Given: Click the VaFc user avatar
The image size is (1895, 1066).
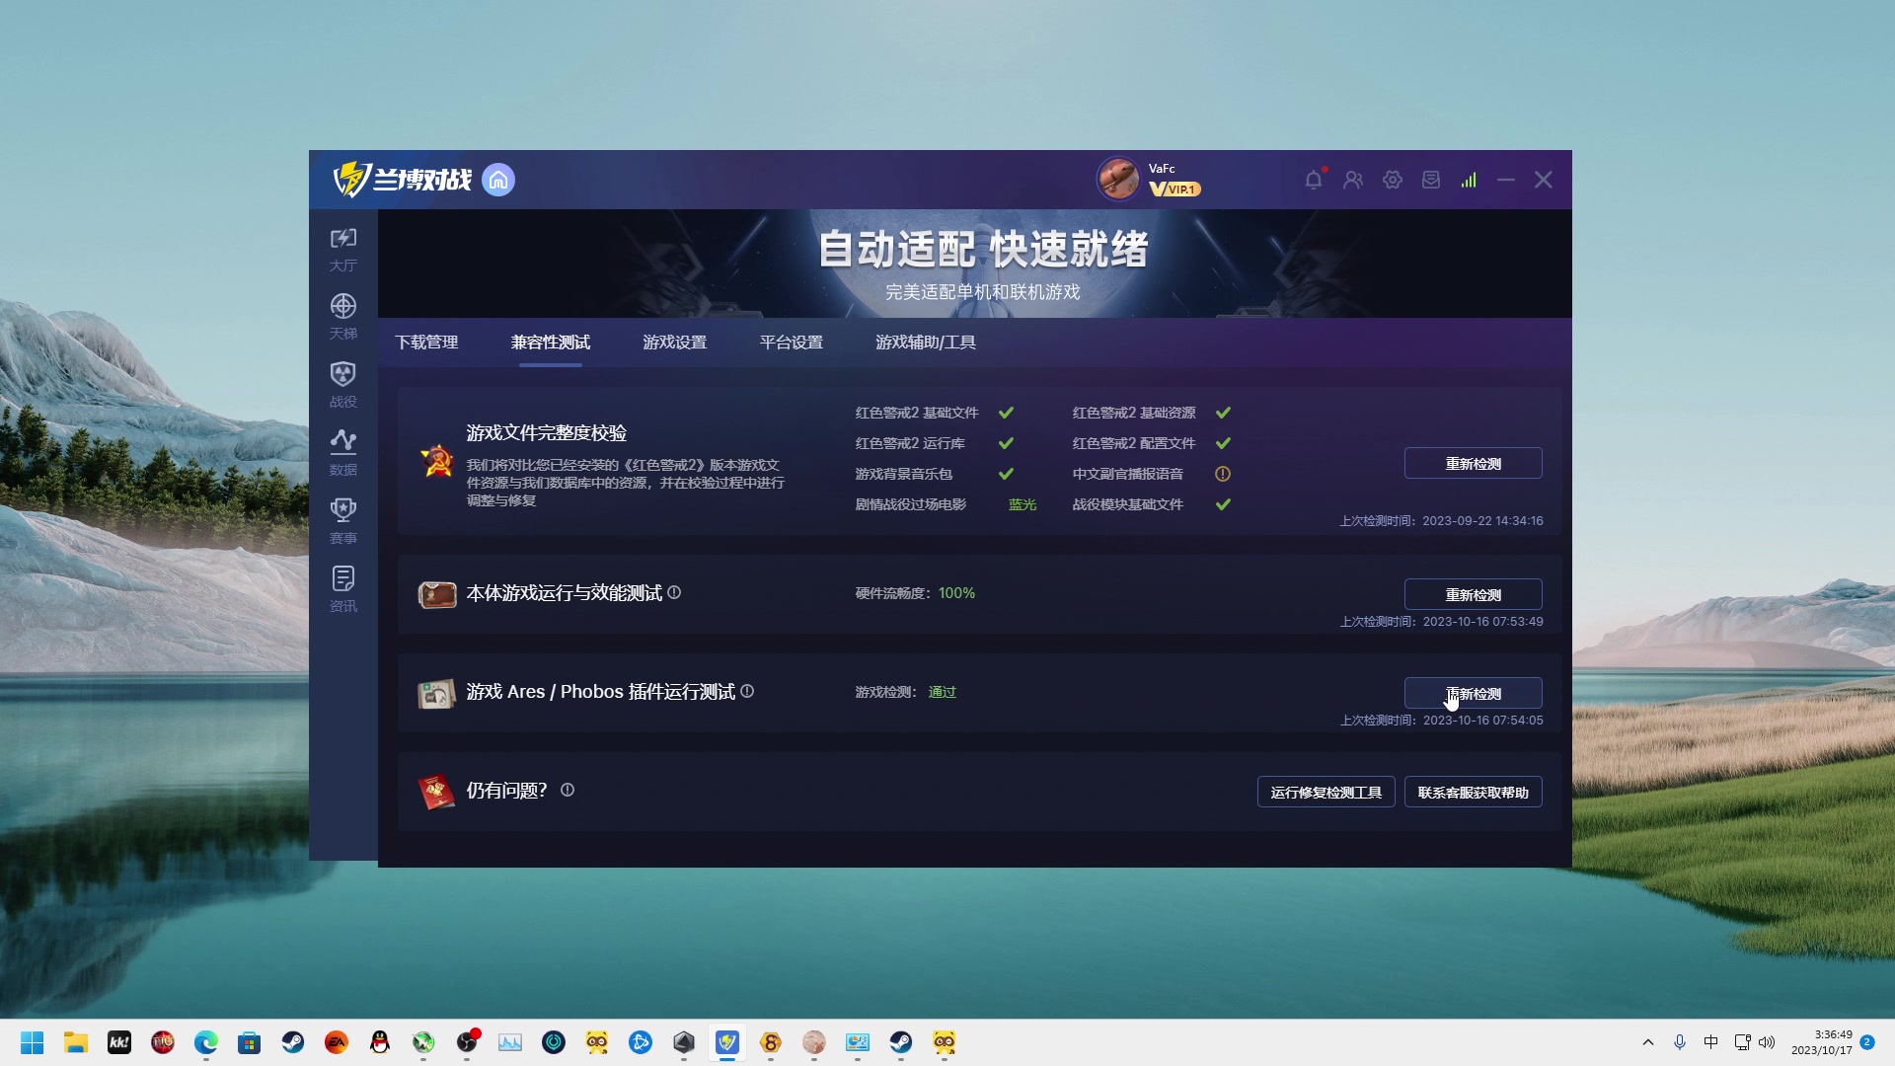Looking at the screenshot, I should click(1118, 179).
